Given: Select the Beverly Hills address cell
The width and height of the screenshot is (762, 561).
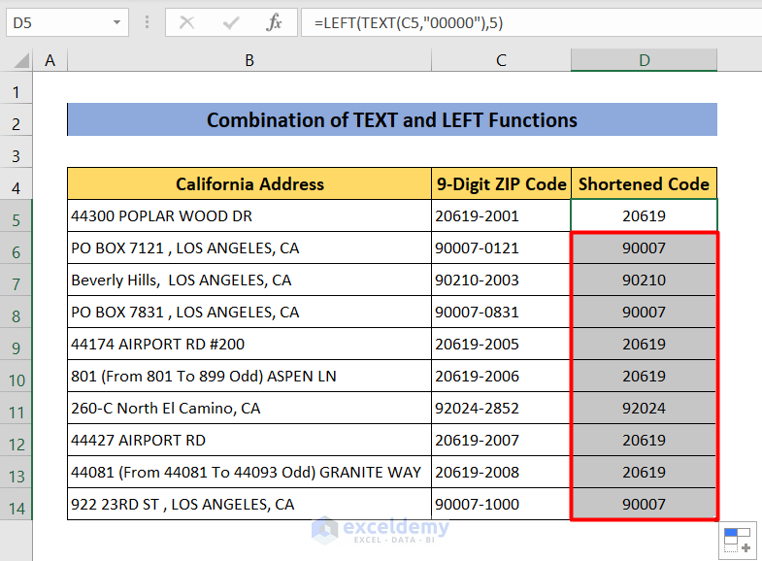Looking at the screenshot, I should point(249,280).
